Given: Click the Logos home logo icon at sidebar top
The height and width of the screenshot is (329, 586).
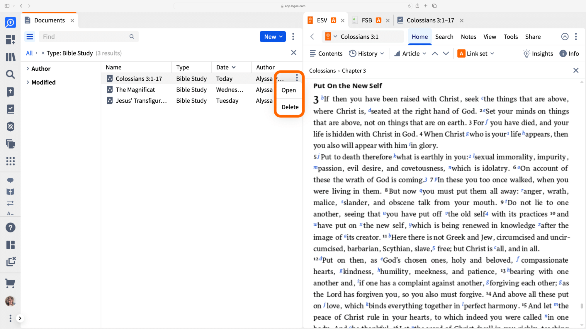Looking at the screenshot, I should pos(11,23).
